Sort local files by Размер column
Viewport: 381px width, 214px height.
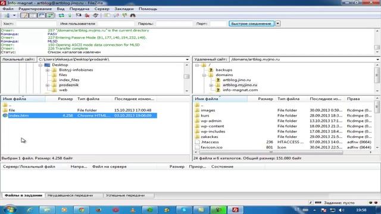65,99
